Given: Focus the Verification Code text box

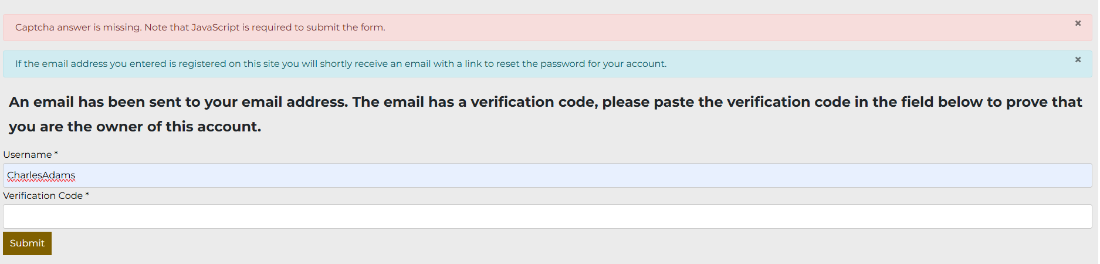Looking at the screenshot, I should click(547, 216).
